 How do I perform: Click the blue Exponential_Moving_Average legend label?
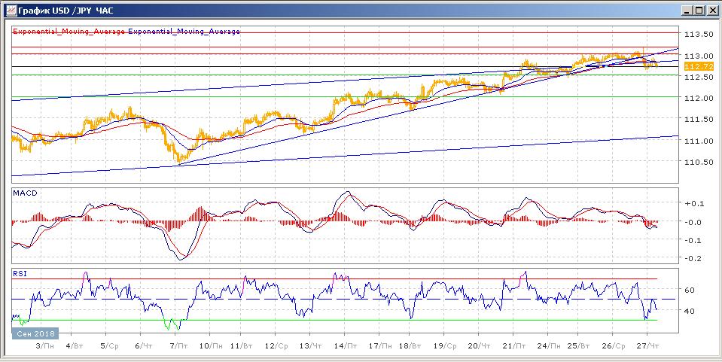[x=184, y=32]
